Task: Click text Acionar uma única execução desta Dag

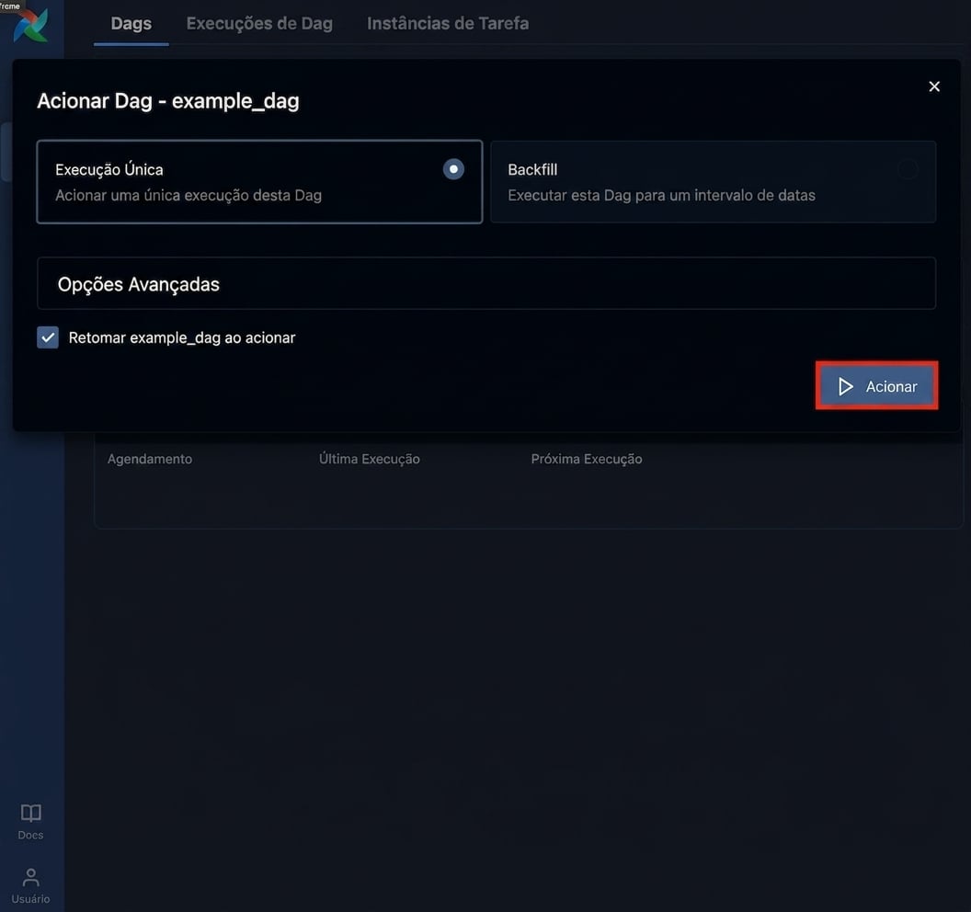Action: (188, 196)
